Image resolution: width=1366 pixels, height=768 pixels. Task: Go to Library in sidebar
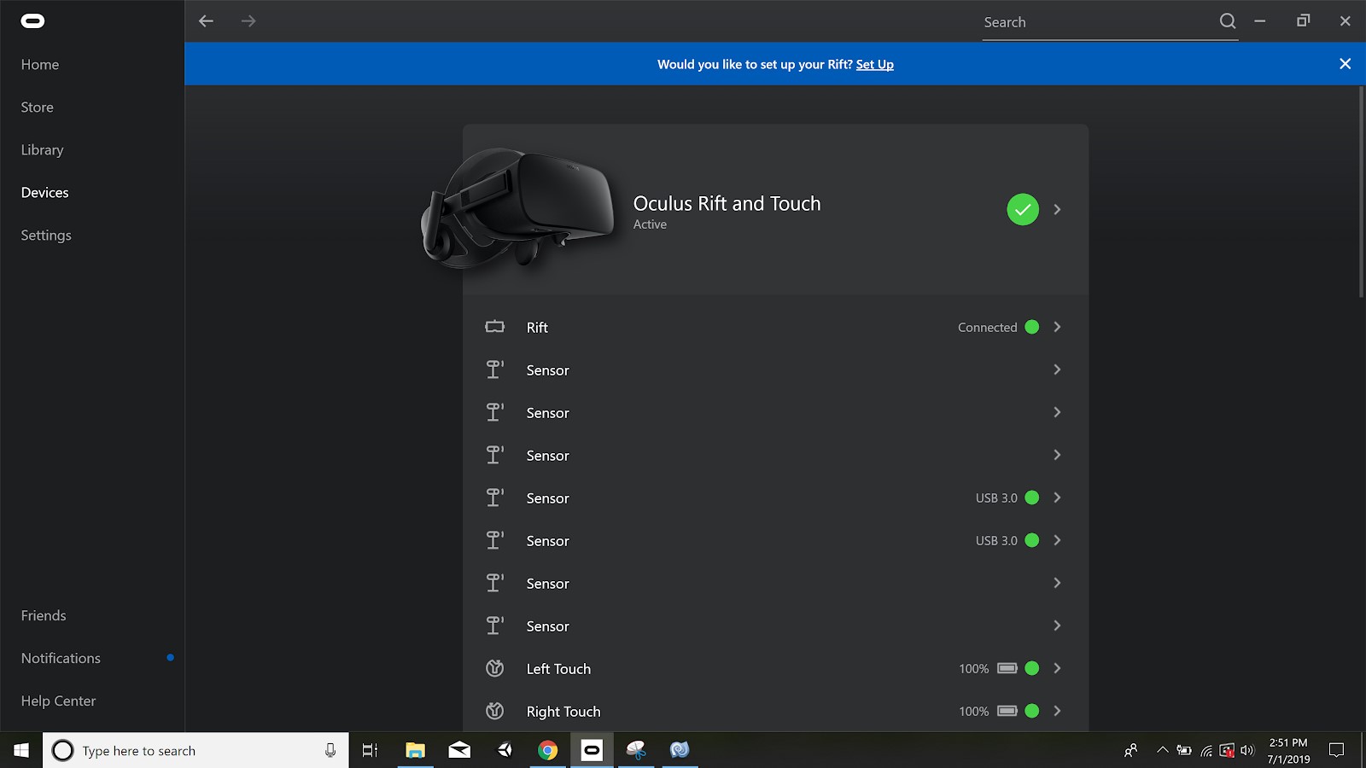pyautogui.click(x=43, y=150)
